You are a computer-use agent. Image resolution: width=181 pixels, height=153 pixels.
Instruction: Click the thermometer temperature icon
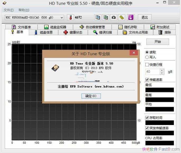click(70, 17)
